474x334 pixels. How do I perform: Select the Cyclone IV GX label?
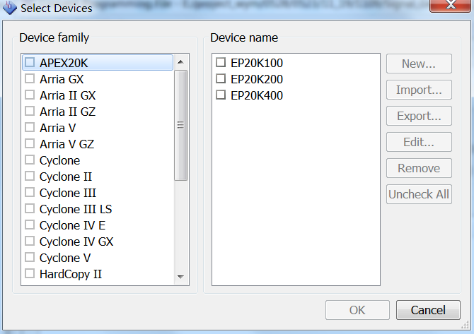click(x=76, y=242)
